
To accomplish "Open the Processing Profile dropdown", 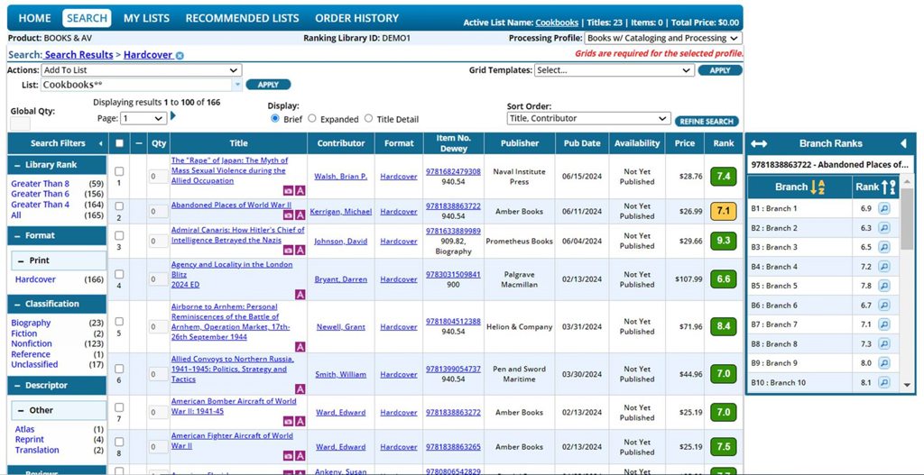I will click(662, 39).
